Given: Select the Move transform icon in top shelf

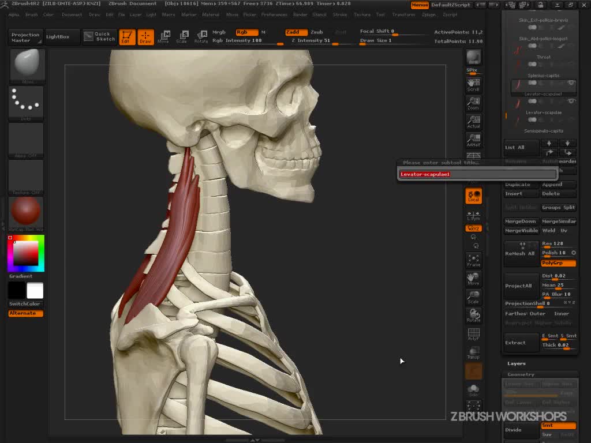Looking at the screenshot, I should click(x=163, y=37).
